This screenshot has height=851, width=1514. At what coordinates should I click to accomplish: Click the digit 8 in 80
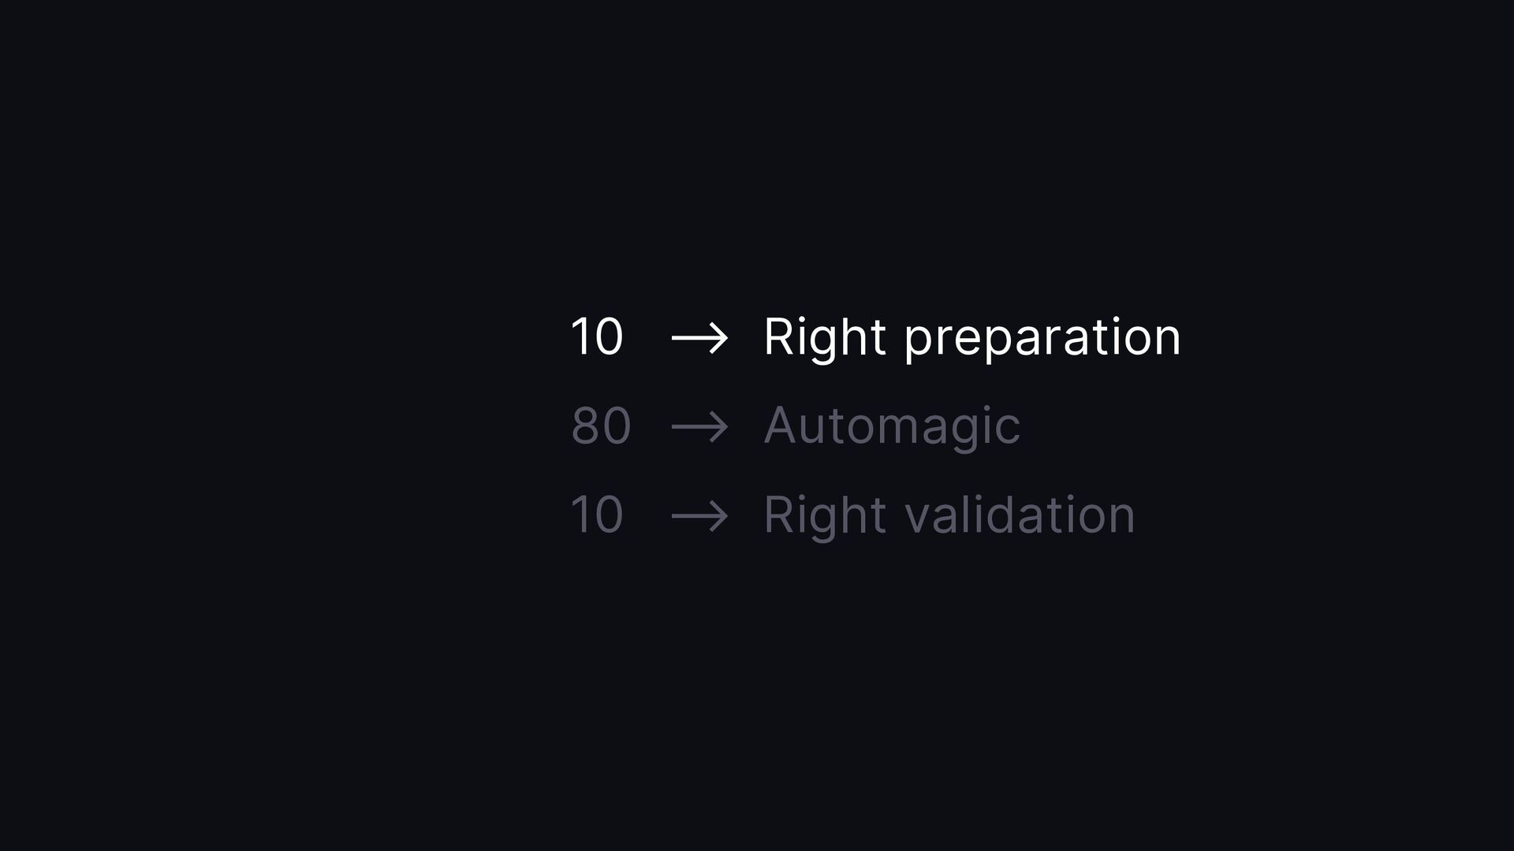tap(585, 427)
